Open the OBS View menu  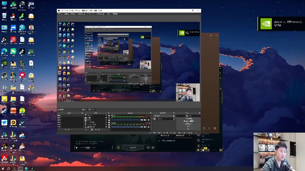point(73,14)
